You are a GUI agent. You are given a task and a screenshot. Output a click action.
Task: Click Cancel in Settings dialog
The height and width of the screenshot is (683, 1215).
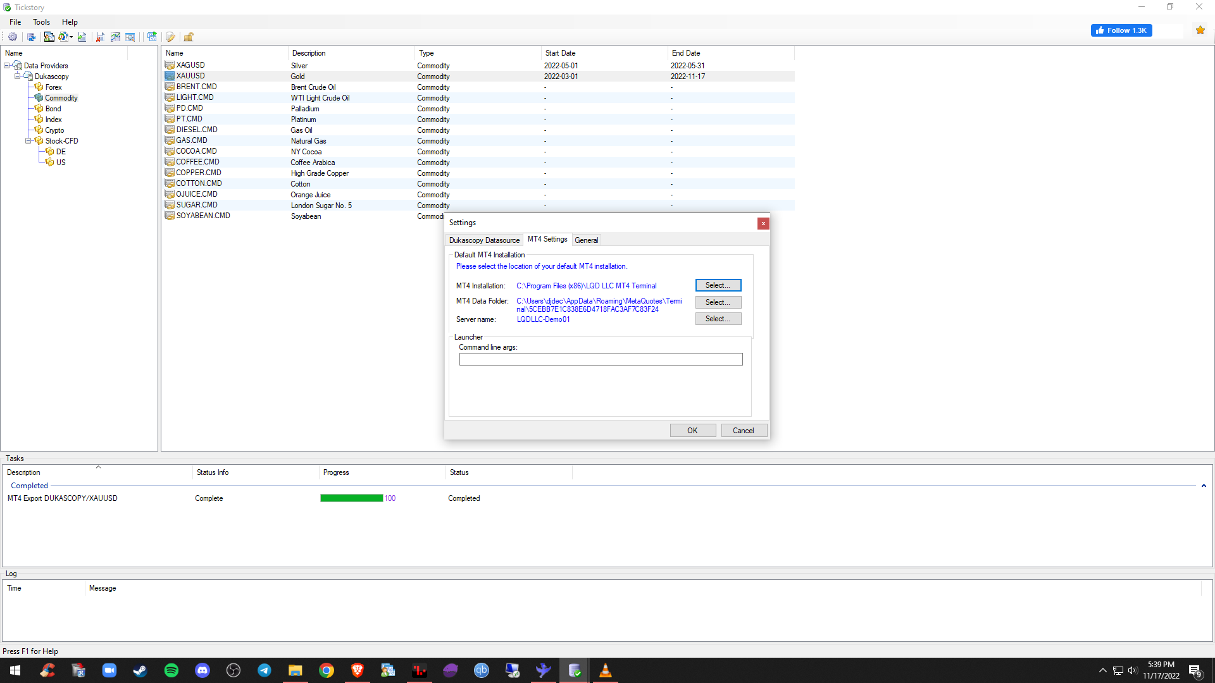click(x=744, y=431)
